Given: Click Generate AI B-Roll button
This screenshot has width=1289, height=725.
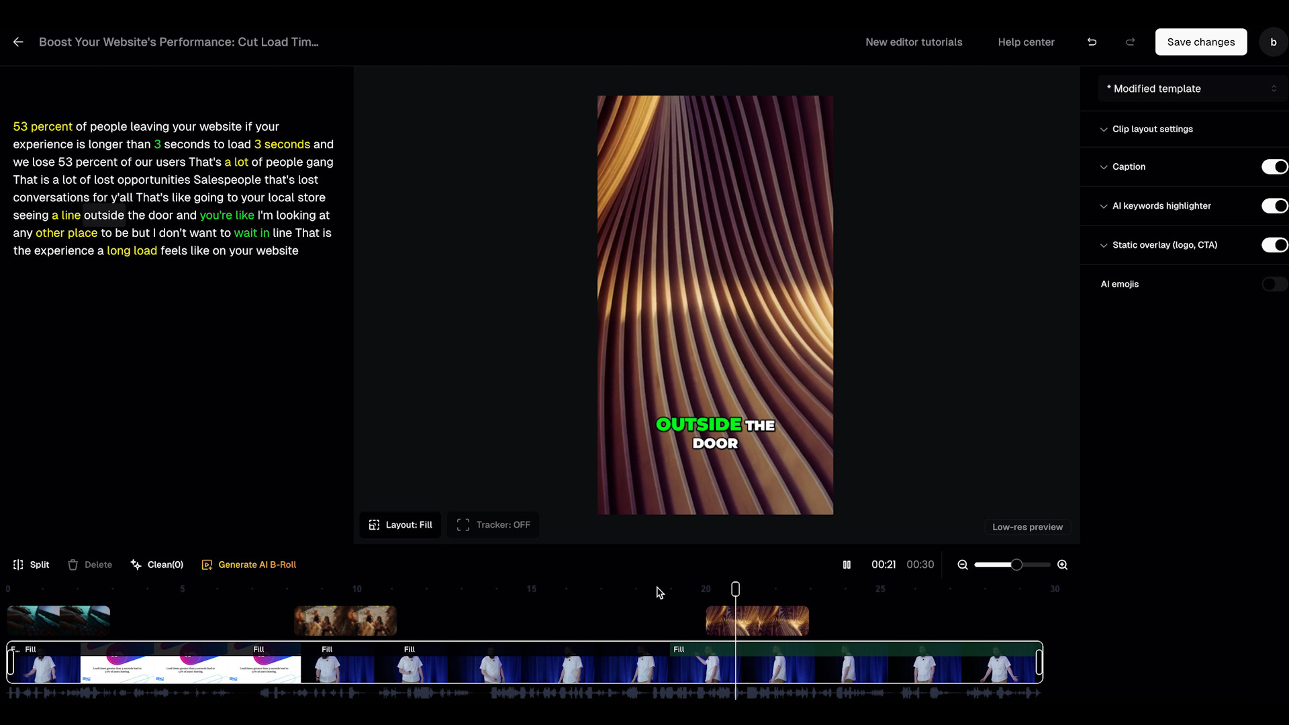Looking at the screenshot, I should click(x=249, y=565).
